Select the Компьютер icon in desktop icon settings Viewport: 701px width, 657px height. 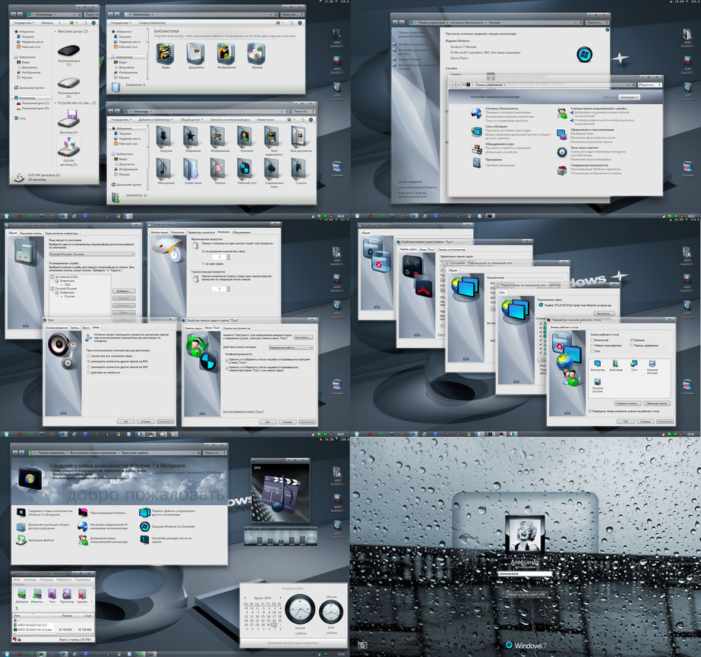[597, 364]
